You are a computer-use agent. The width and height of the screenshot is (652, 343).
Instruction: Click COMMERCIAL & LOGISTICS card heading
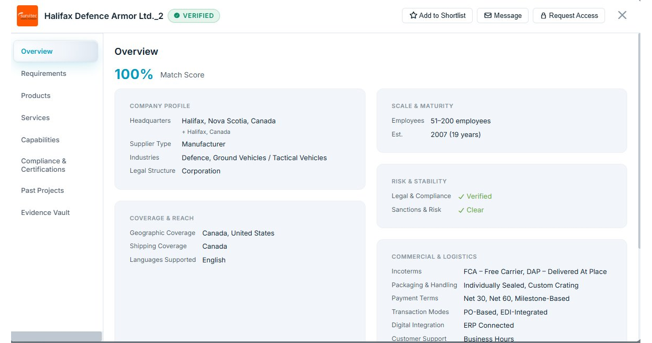pyautogui.click(x=434, y=257)
